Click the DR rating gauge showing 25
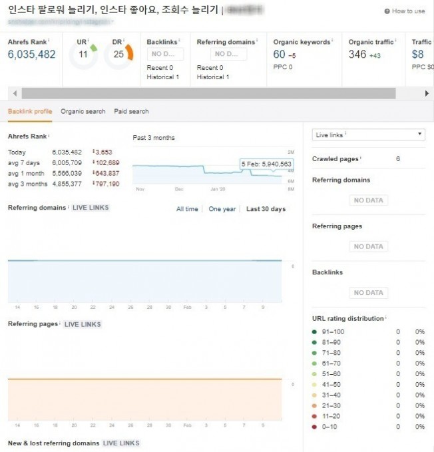Image resolution: width=434 pixels, height=452 pixels. click(118, 55)
